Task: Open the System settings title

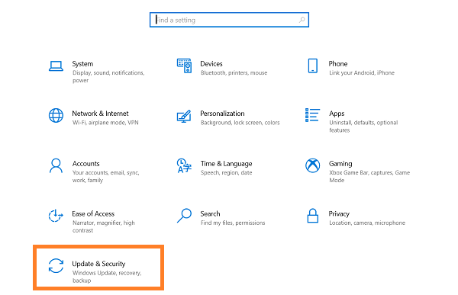Action: pos(82,63)
